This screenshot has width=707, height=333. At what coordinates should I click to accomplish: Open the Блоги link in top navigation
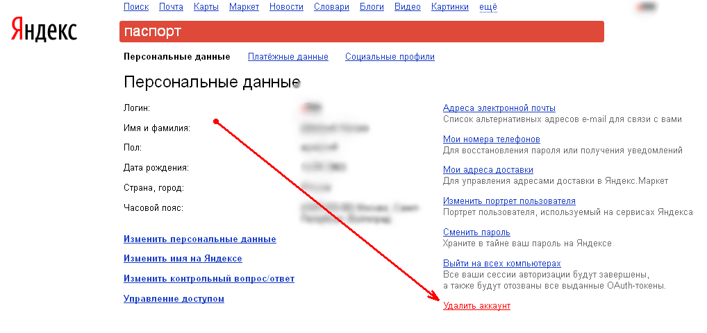[372, 7]
